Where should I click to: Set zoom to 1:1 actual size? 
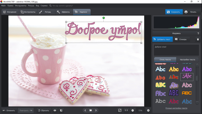(x=126, y=110)
